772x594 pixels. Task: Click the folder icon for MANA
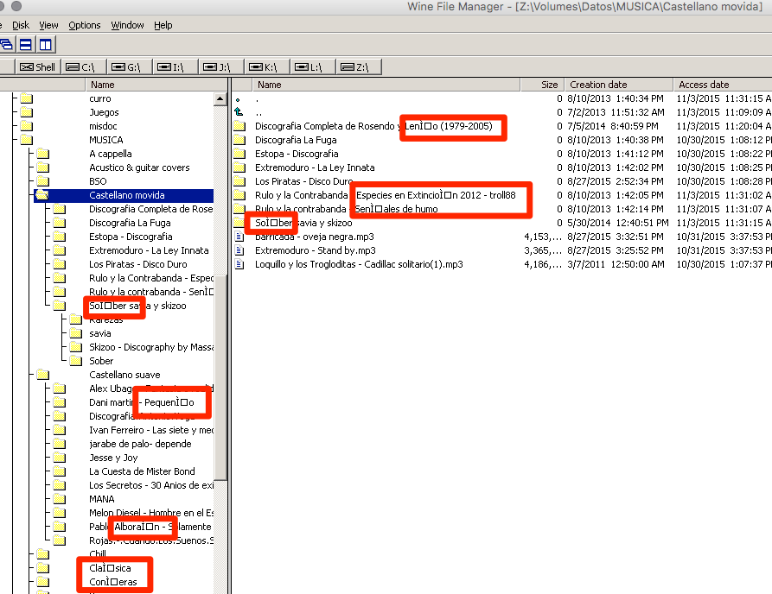pyautogui.click(x=60, y=499)
